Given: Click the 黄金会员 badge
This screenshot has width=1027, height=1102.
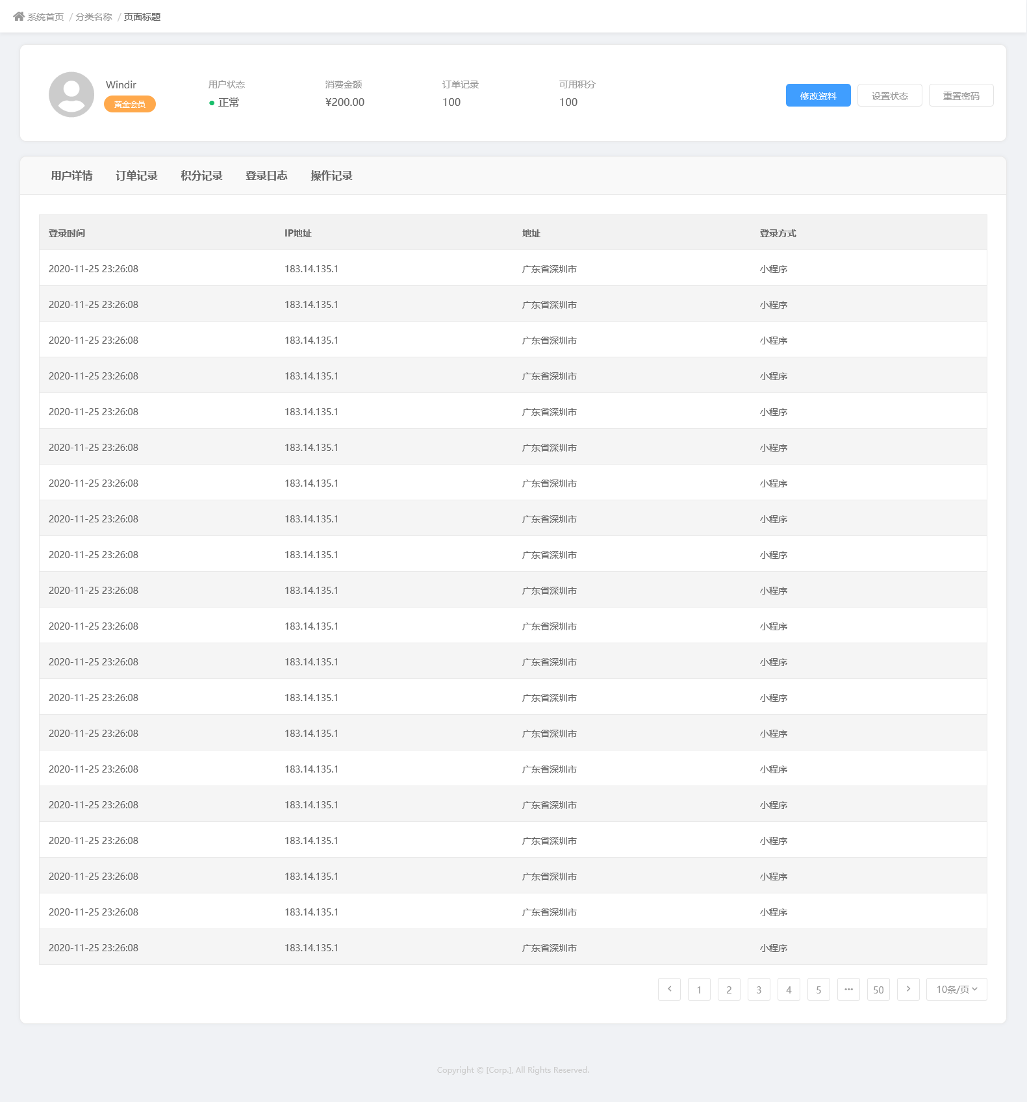Looking at the screenshot, I should [x=130, y=104].
